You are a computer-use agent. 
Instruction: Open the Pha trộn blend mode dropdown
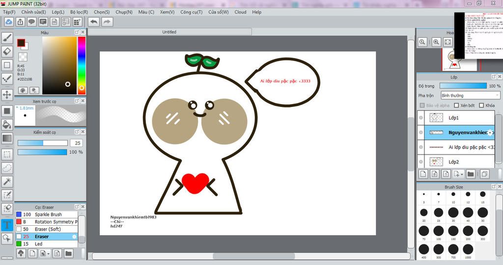click(x=470, y=96)
